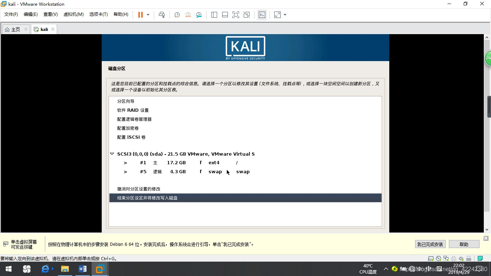The image size is (491, 276).
Task: Close the 主页 tab
Action: [x=26, y=29]
